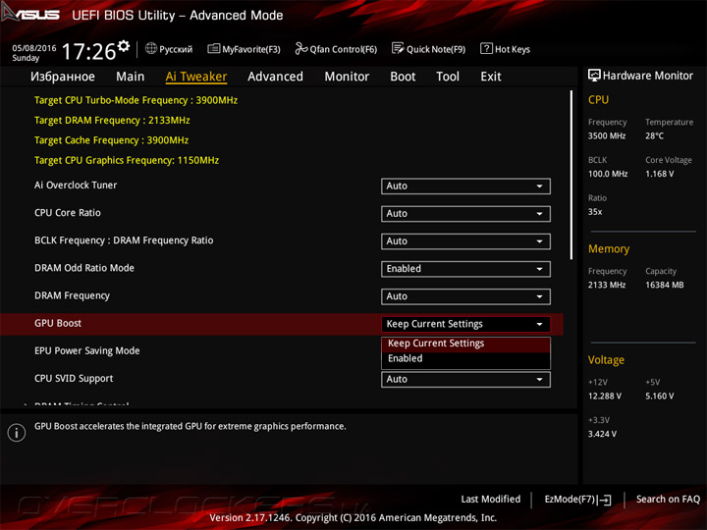Click the 17:26 clock display

coord(88,51)
